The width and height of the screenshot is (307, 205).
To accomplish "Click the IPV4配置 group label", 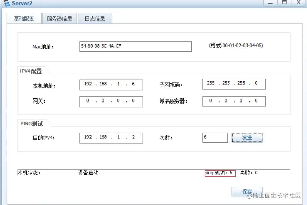I will [31, 71].
